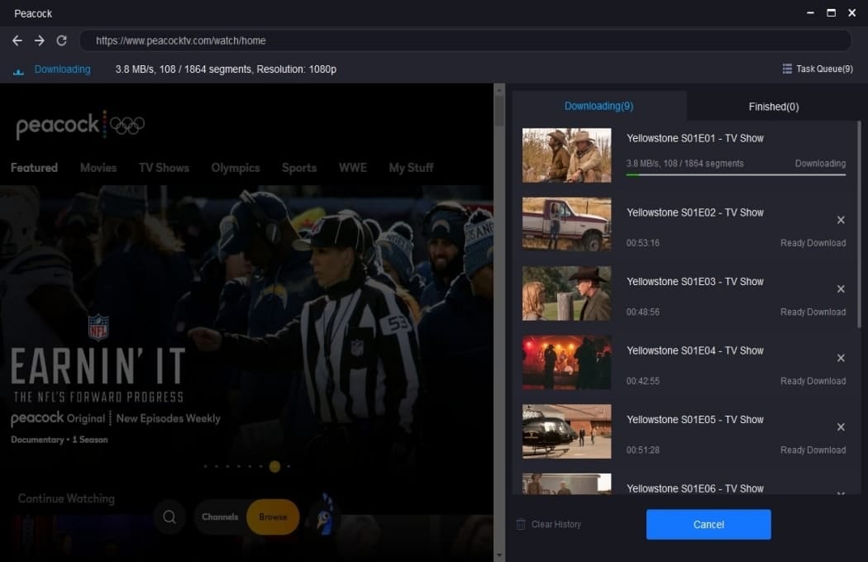Click the S01E01 download progress bar
Viewport: 868px width, 562px height.
click(736, 175)
